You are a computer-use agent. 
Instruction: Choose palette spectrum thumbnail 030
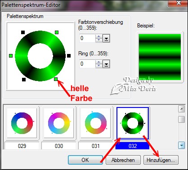point(59,123)
